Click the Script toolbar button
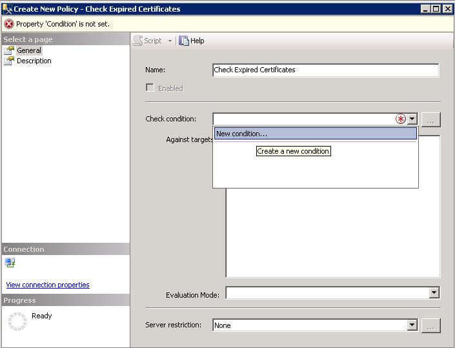 [147, 41]
